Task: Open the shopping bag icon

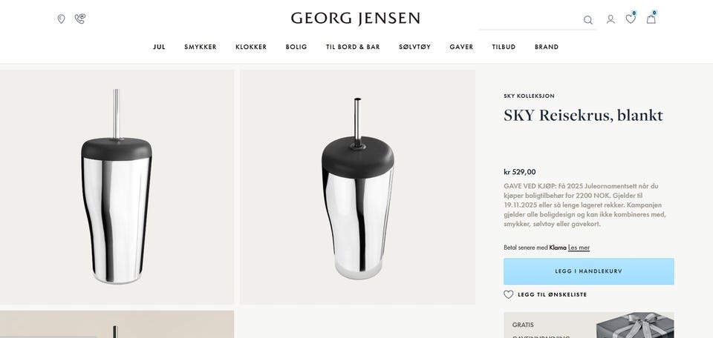Action: (x=651, y=19)
